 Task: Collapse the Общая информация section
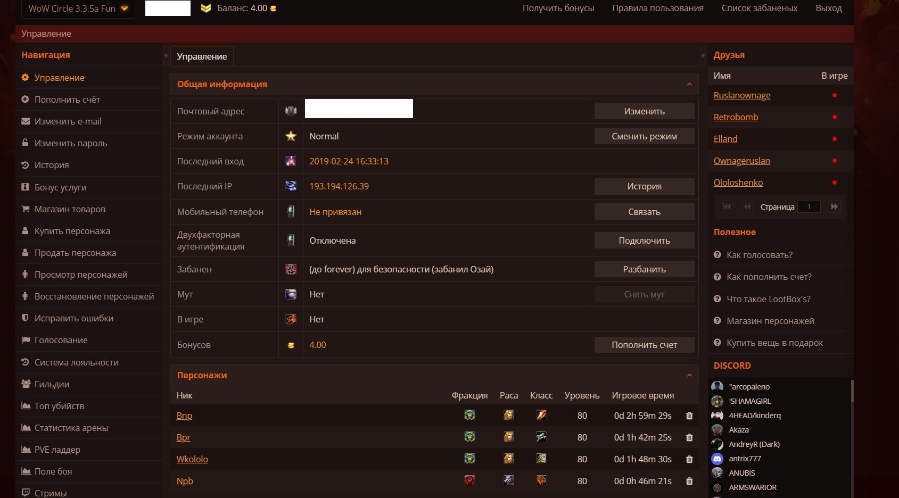(x=689, y=84)
